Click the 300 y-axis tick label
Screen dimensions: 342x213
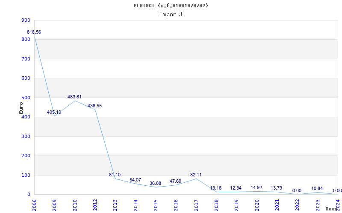point(26,136)
